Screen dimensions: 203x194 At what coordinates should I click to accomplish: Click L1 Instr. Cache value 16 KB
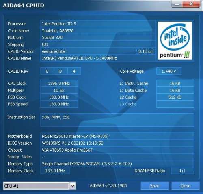tap(175, 83)
